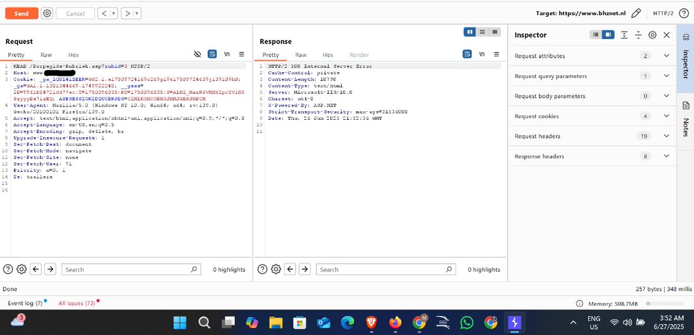
Task: Open Event log (7)
Action: pyautogui.click(x=25, y=303)
